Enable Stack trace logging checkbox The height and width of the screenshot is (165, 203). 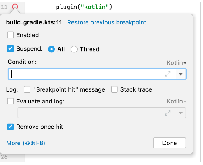114,89
